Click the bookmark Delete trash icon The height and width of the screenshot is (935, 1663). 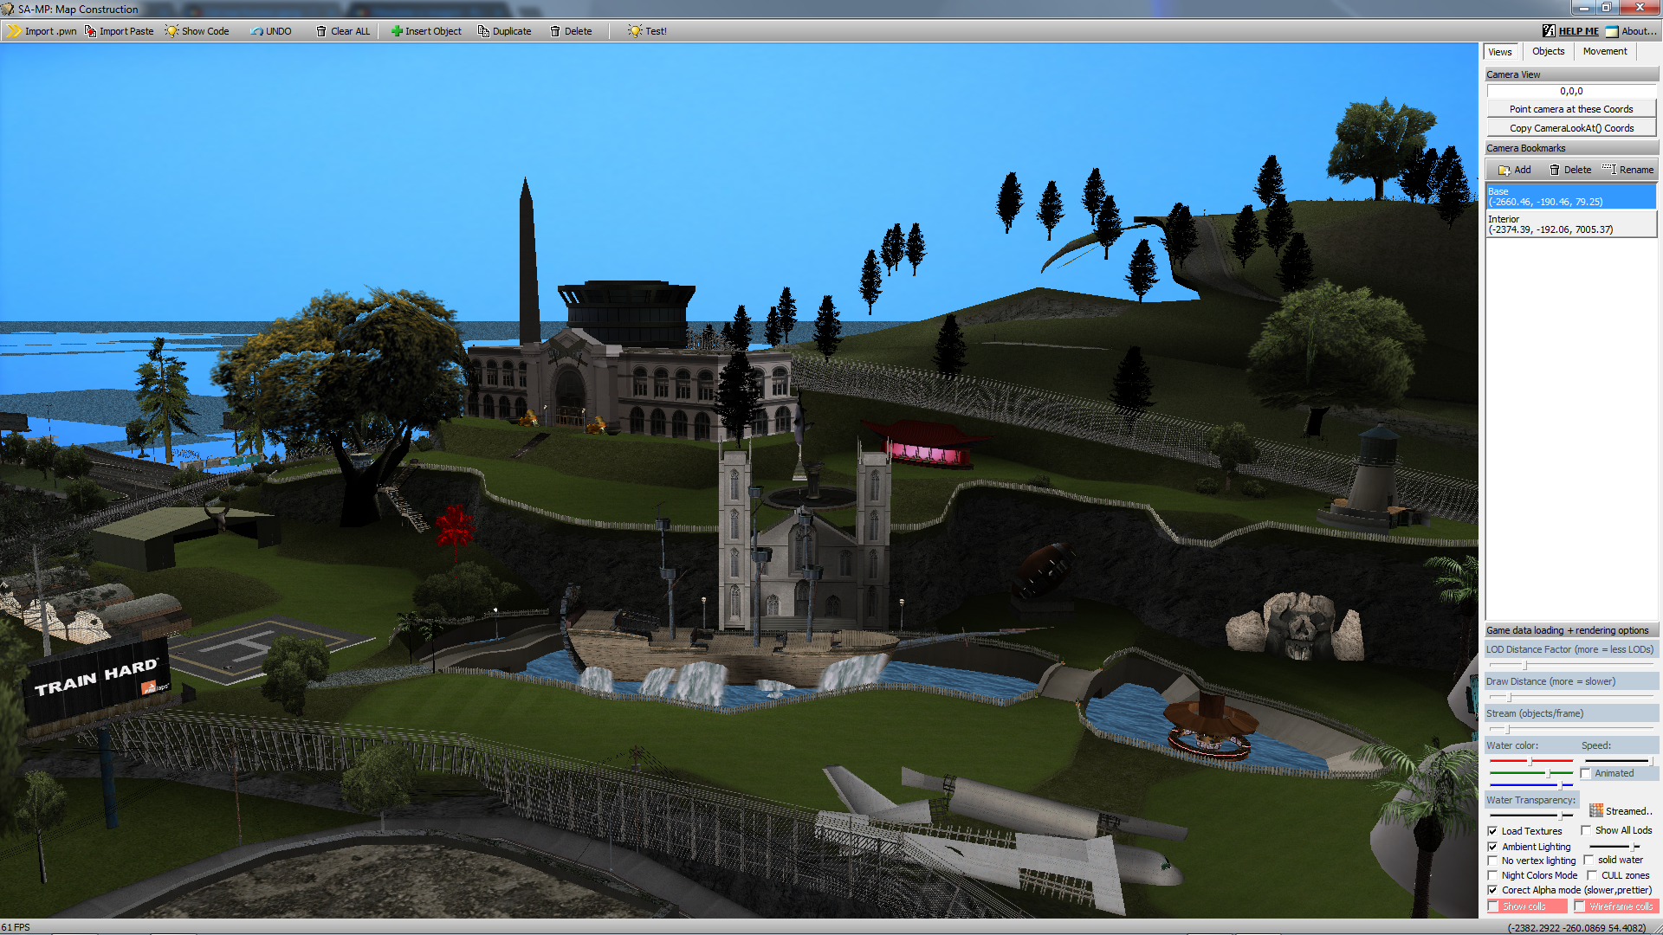[1555, 170]
